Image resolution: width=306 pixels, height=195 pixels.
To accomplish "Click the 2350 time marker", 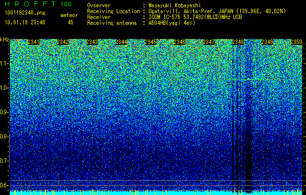I will (x=296, y=42).
